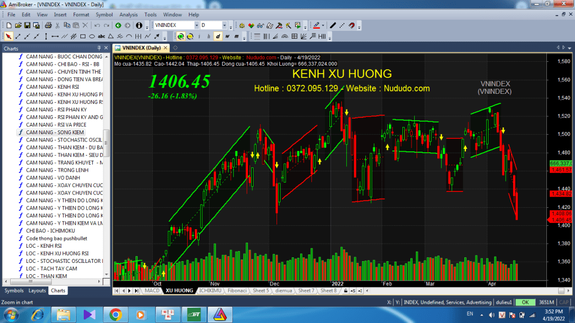This screenshot has height=323, width=575.
Task: Toggle the daily interval 'd' button
Action: click(218, 37)
